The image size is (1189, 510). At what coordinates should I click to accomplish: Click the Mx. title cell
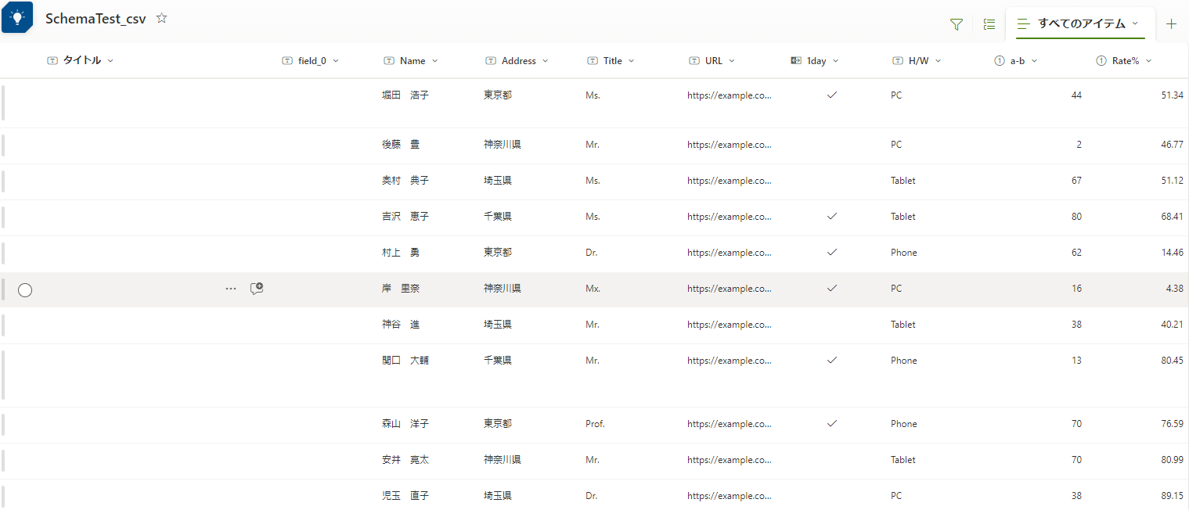coord(593,289)
